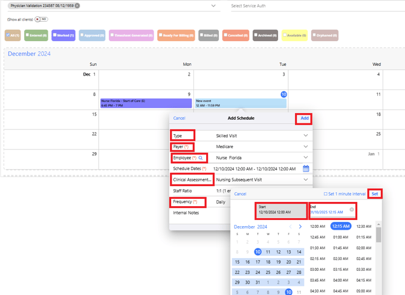Enable Set 1 minute interval checkbox
This screenshot has width=405, height=295.
coord(326,194)
